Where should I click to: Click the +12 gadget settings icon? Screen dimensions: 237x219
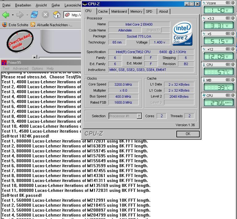click(228, 49)
